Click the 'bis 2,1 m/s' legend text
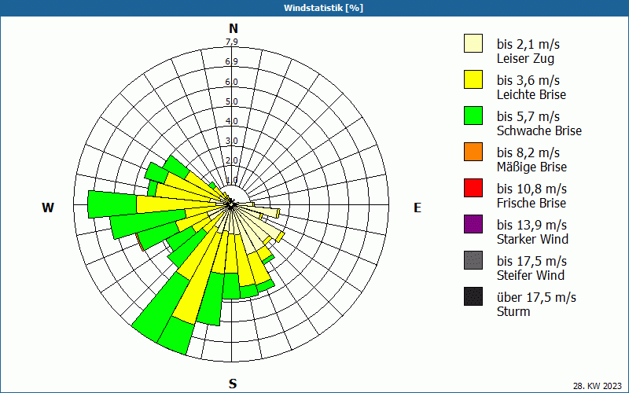This screenshot has height=393, width=629. (528, 43)
